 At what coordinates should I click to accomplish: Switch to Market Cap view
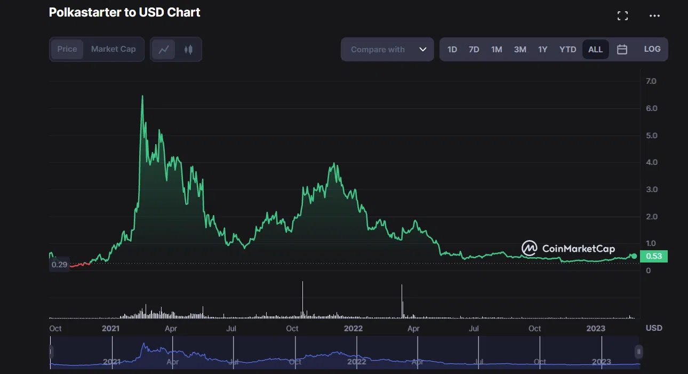pos(114,49)
